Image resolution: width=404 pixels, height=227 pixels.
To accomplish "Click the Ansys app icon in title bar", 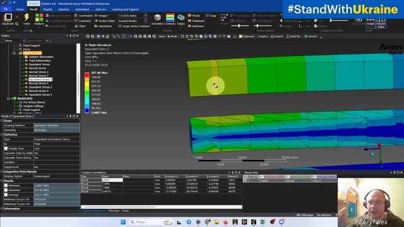I will pos(3,3).
